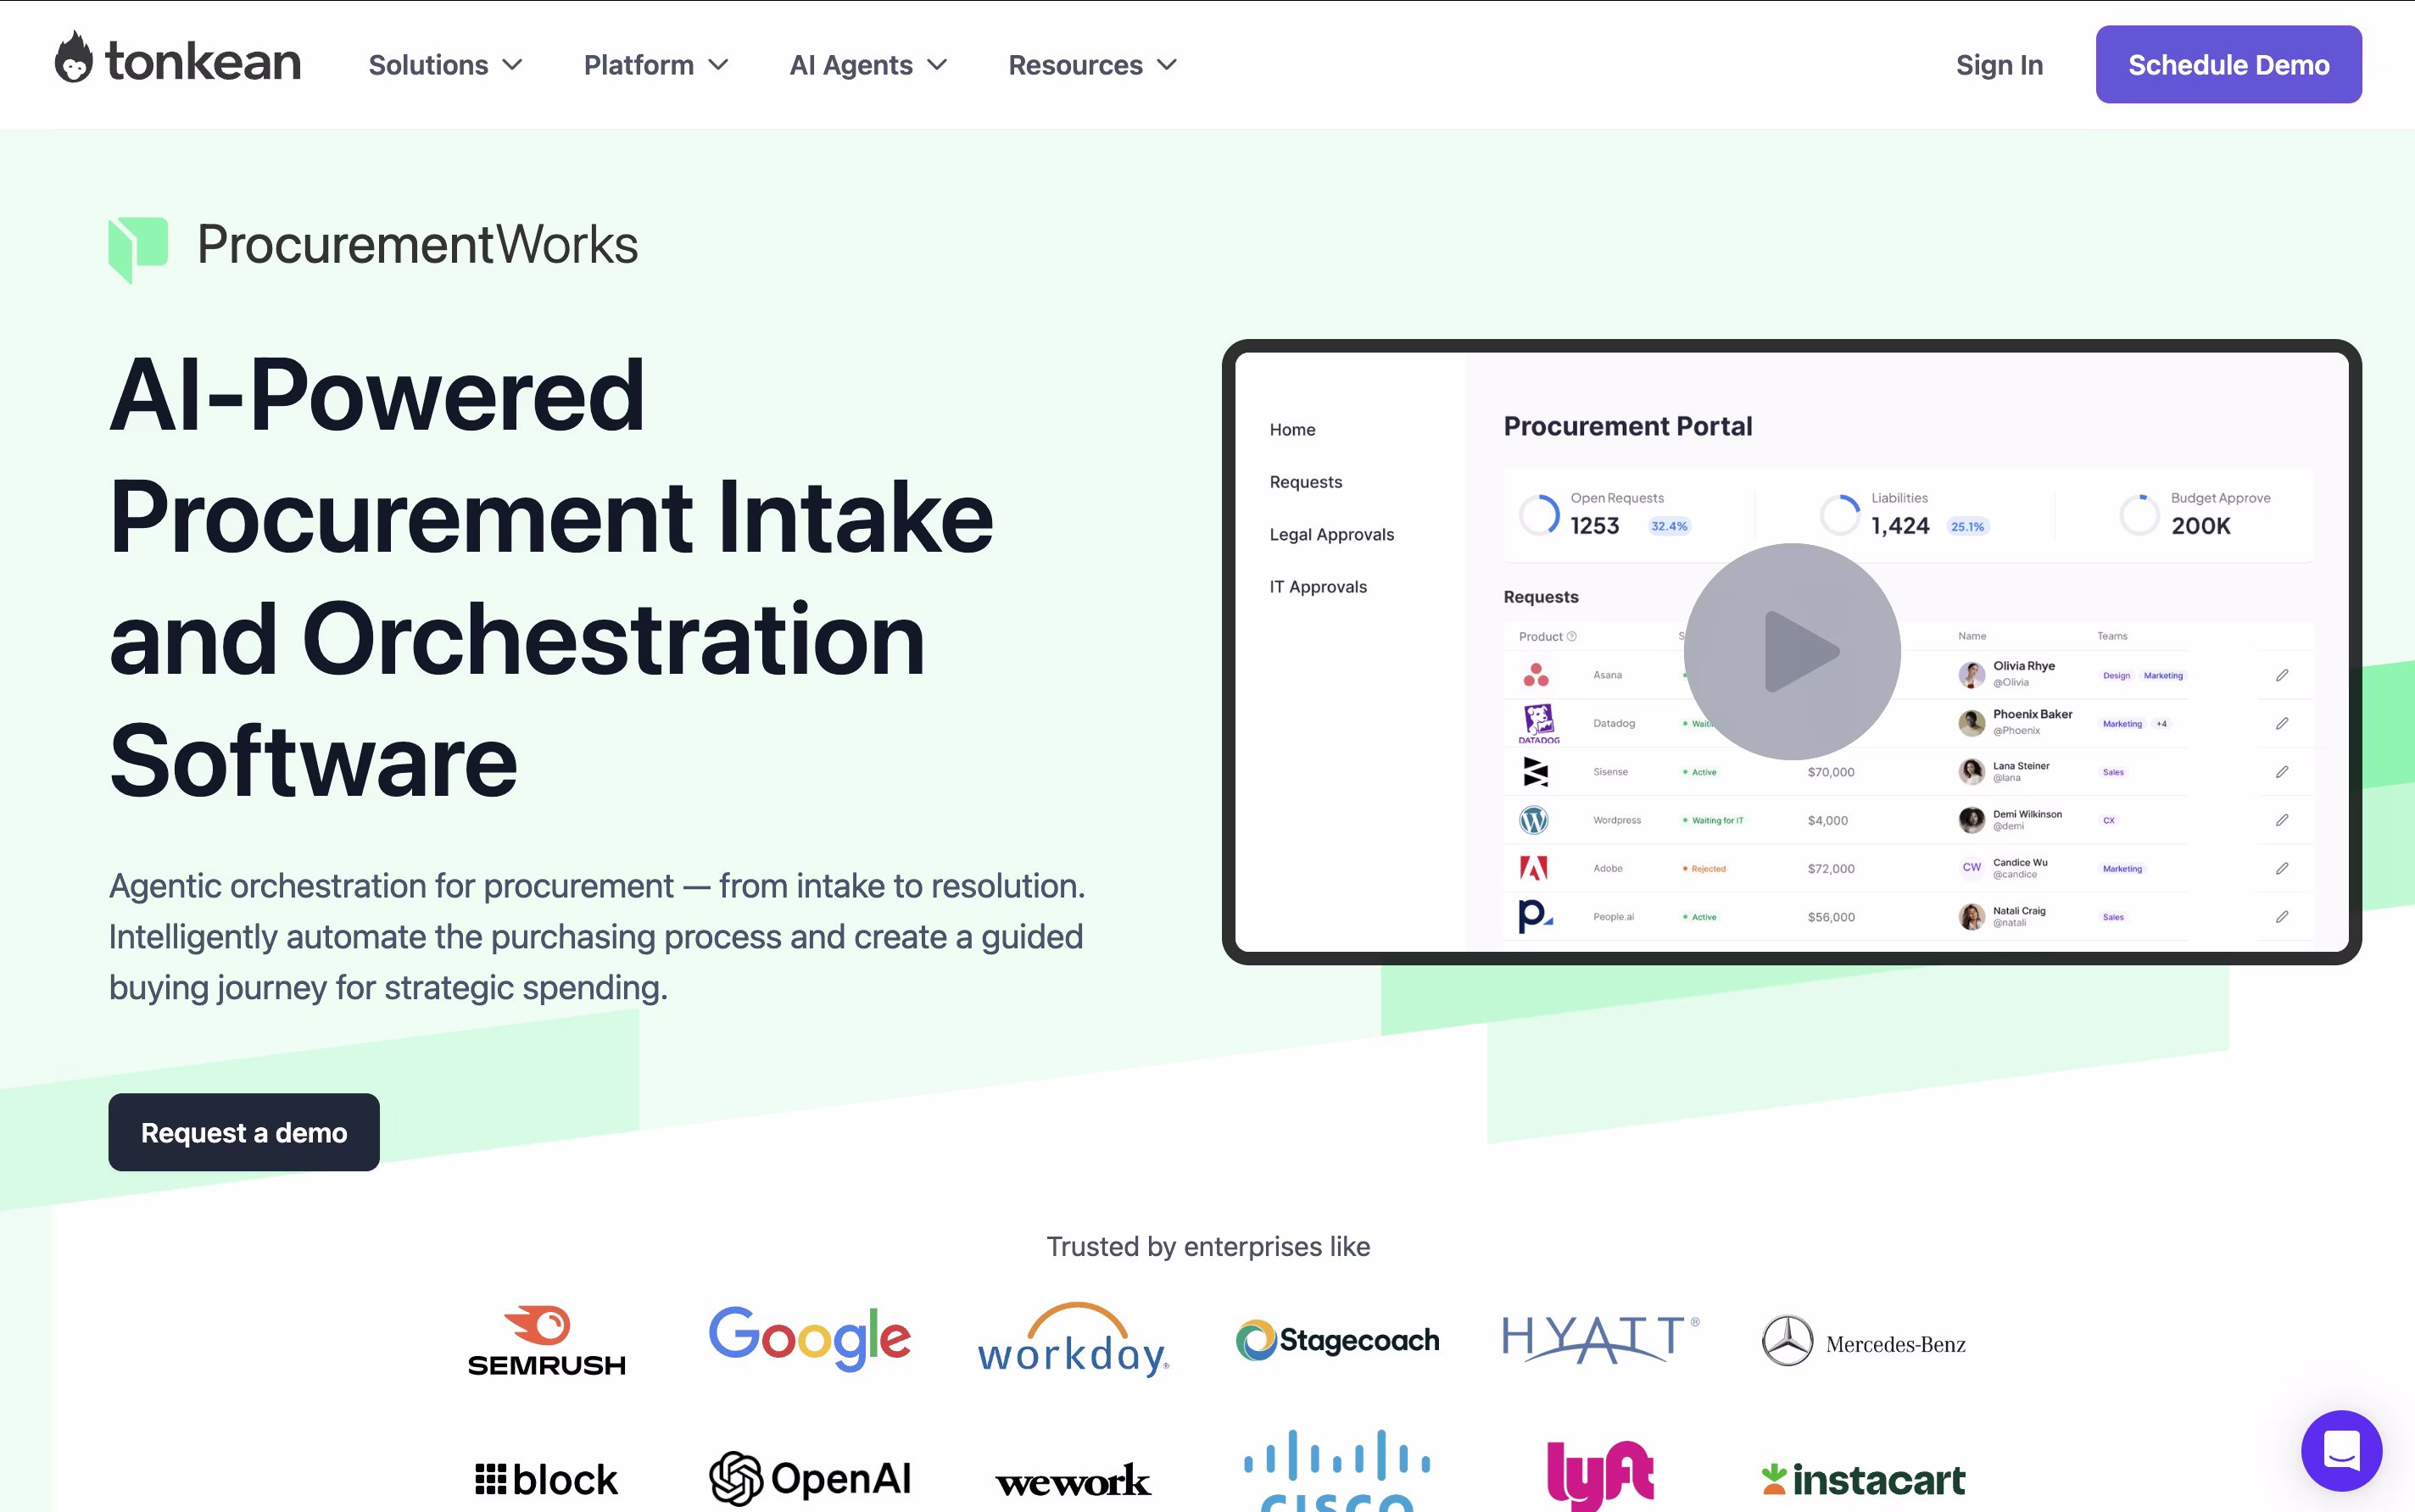Click the Open Requests progress ring
The height and width of the screenshot is (1512, 2415).
(1540, 515)
